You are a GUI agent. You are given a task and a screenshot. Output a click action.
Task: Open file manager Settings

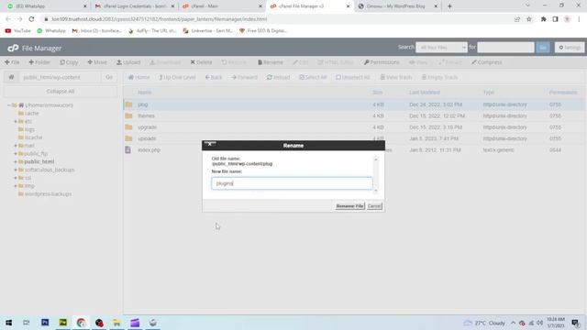pyautogui.click(x=570, y=48)
